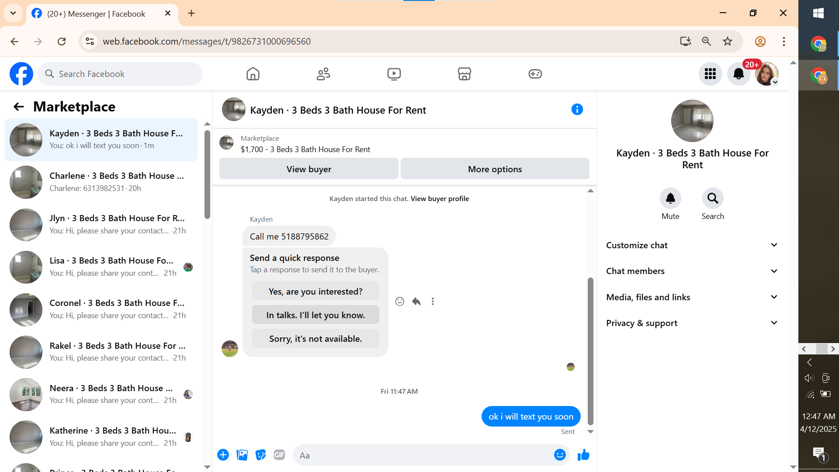Open conversation information icon in chat header
The width and height of the screenshot is (839, 472).
(x=577, y=109)
